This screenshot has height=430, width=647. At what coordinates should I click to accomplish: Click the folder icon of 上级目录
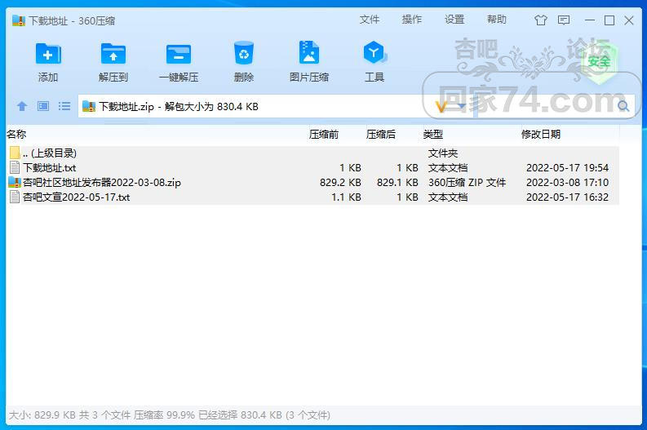(x=15, y=153)
